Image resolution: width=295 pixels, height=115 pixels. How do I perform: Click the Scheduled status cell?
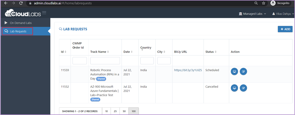(212, 70)
